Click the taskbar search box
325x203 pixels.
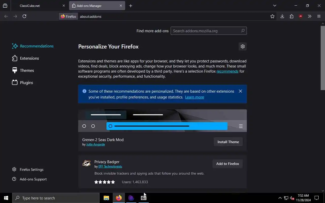pyautogui.click(x=56, y=198)
